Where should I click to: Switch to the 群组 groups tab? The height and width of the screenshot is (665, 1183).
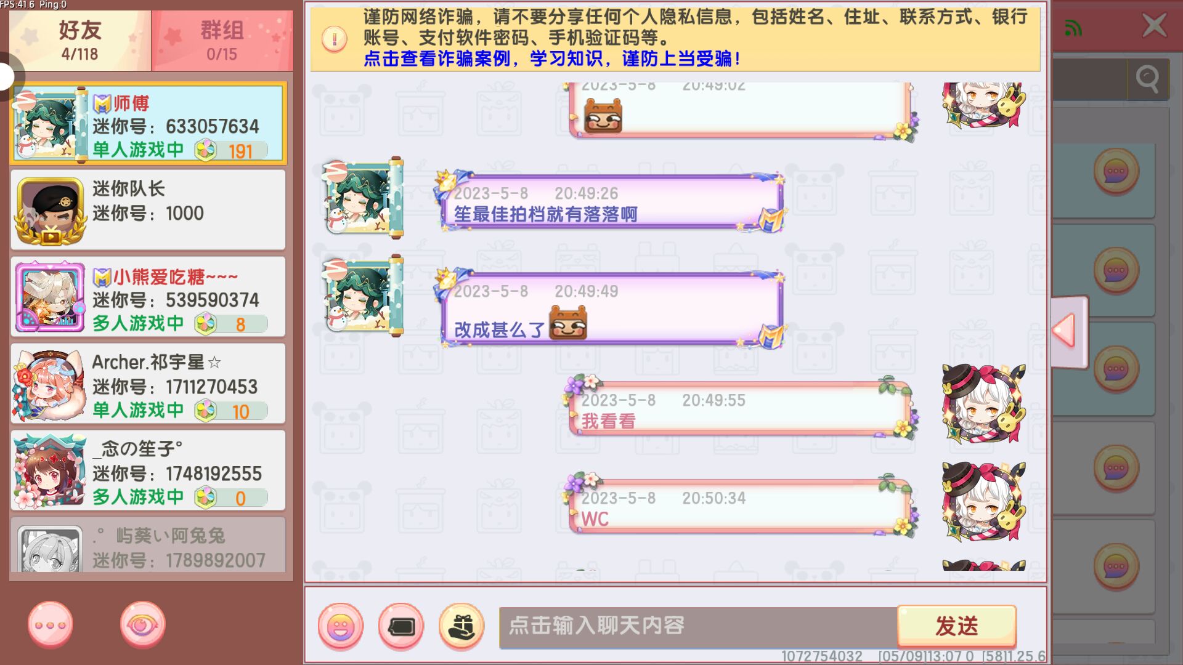point(222,41)
